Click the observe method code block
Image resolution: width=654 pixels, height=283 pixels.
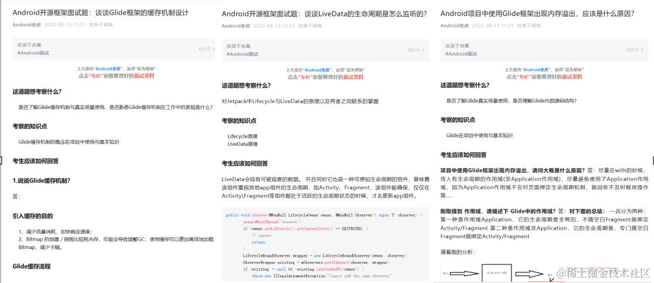coord(326,244)
